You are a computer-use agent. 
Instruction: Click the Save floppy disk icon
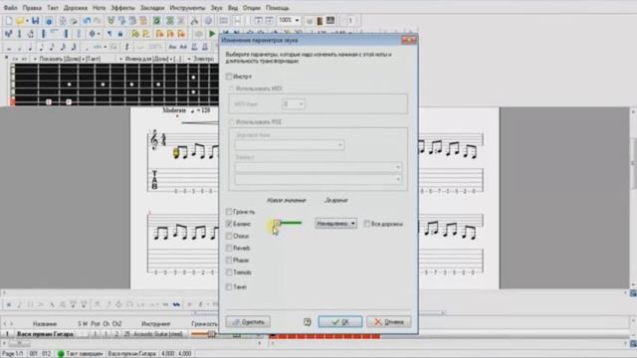coord(36,20)
